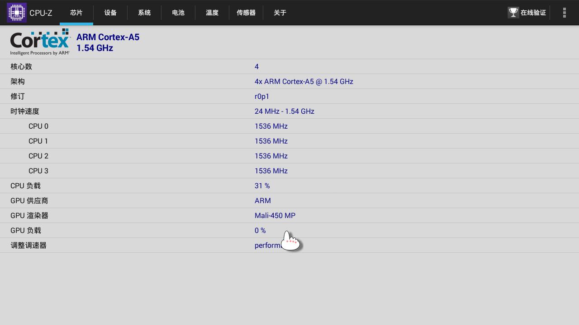
Task: Click the CPU 0 frequency row
Action: tap(271, 126)
